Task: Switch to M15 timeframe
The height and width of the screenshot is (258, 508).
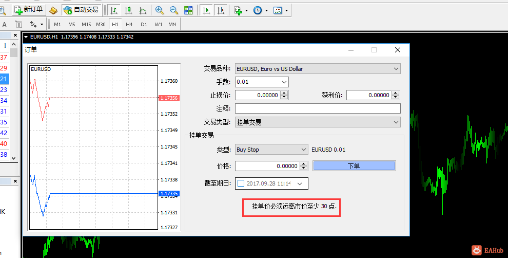Action: tap(86, 24)
